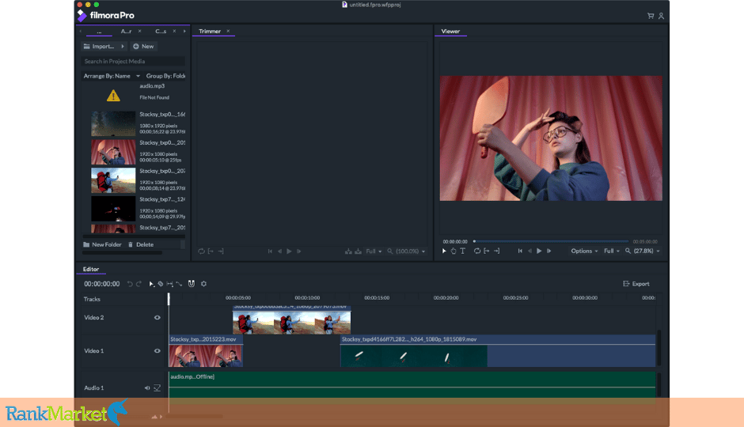The height and width of the screenshot is (427, 744).
Task: Switch to the C..s panel tab
Action: [x=161, y=32]
